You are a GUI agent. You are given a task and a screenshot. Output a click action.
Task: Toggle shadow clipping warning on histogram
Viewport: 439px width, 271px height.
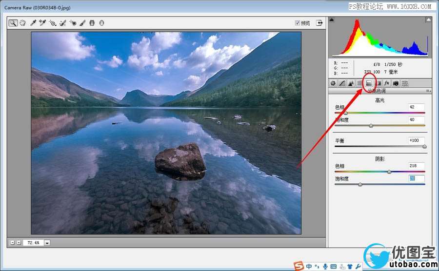pos(332,19)
